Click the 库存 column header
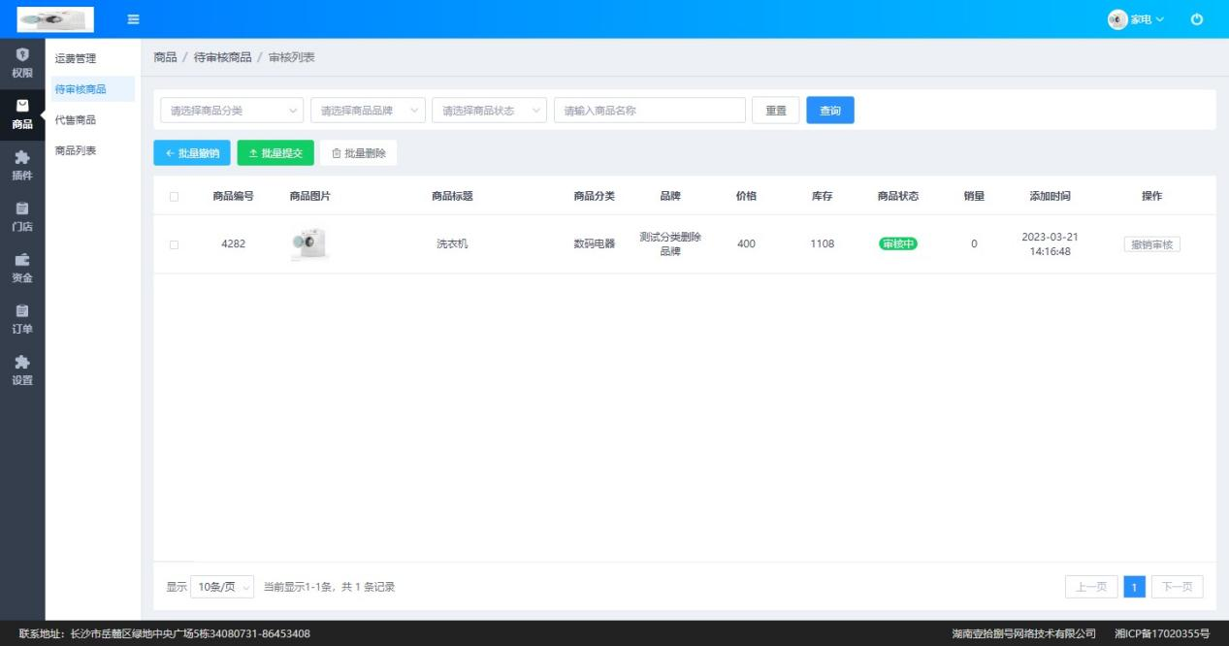Screen dimensions: 1229x646 822,196
